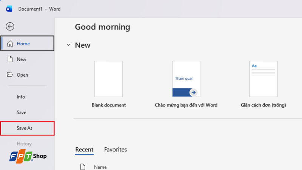302x170 pixels.
Task: Collapse the New section chevron
Action: tap(68, 45)
